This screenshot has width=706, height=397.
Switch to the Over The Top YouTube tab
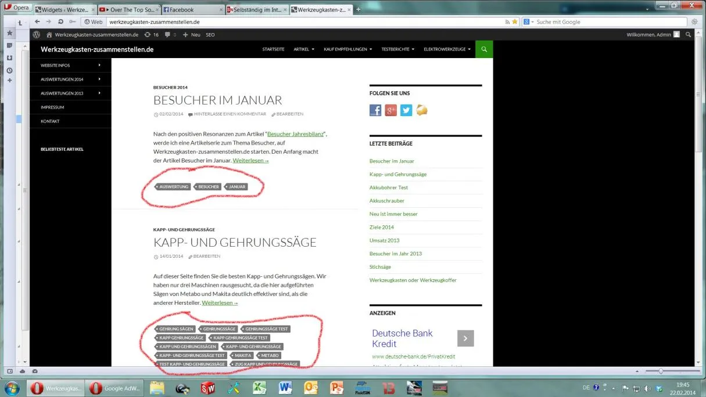[128, 10]
